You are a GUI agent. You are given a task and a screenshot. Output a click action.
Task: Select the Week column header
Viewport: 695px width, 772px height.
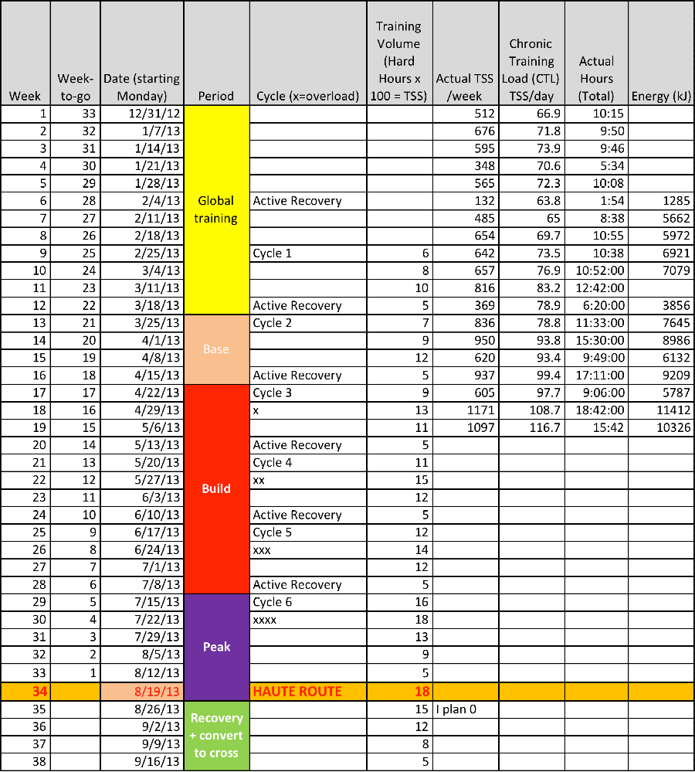coord(25,96)
